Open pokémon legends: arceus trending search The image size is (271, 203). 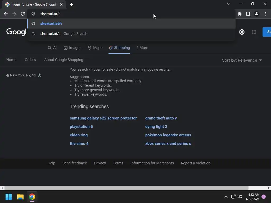168,135
